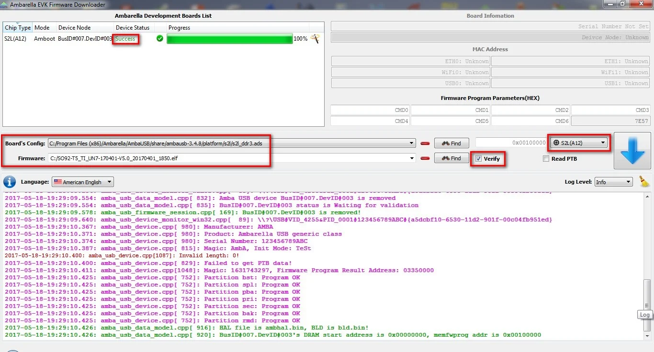
Task: Click the USB1: Unknown MAC field
Action: pyautogui.click(x=571, y=83)
